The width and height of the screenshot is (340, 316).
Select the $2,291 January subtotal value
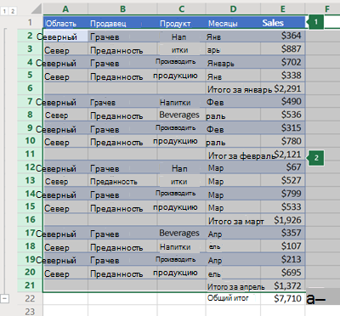click(x=287, y=88)
